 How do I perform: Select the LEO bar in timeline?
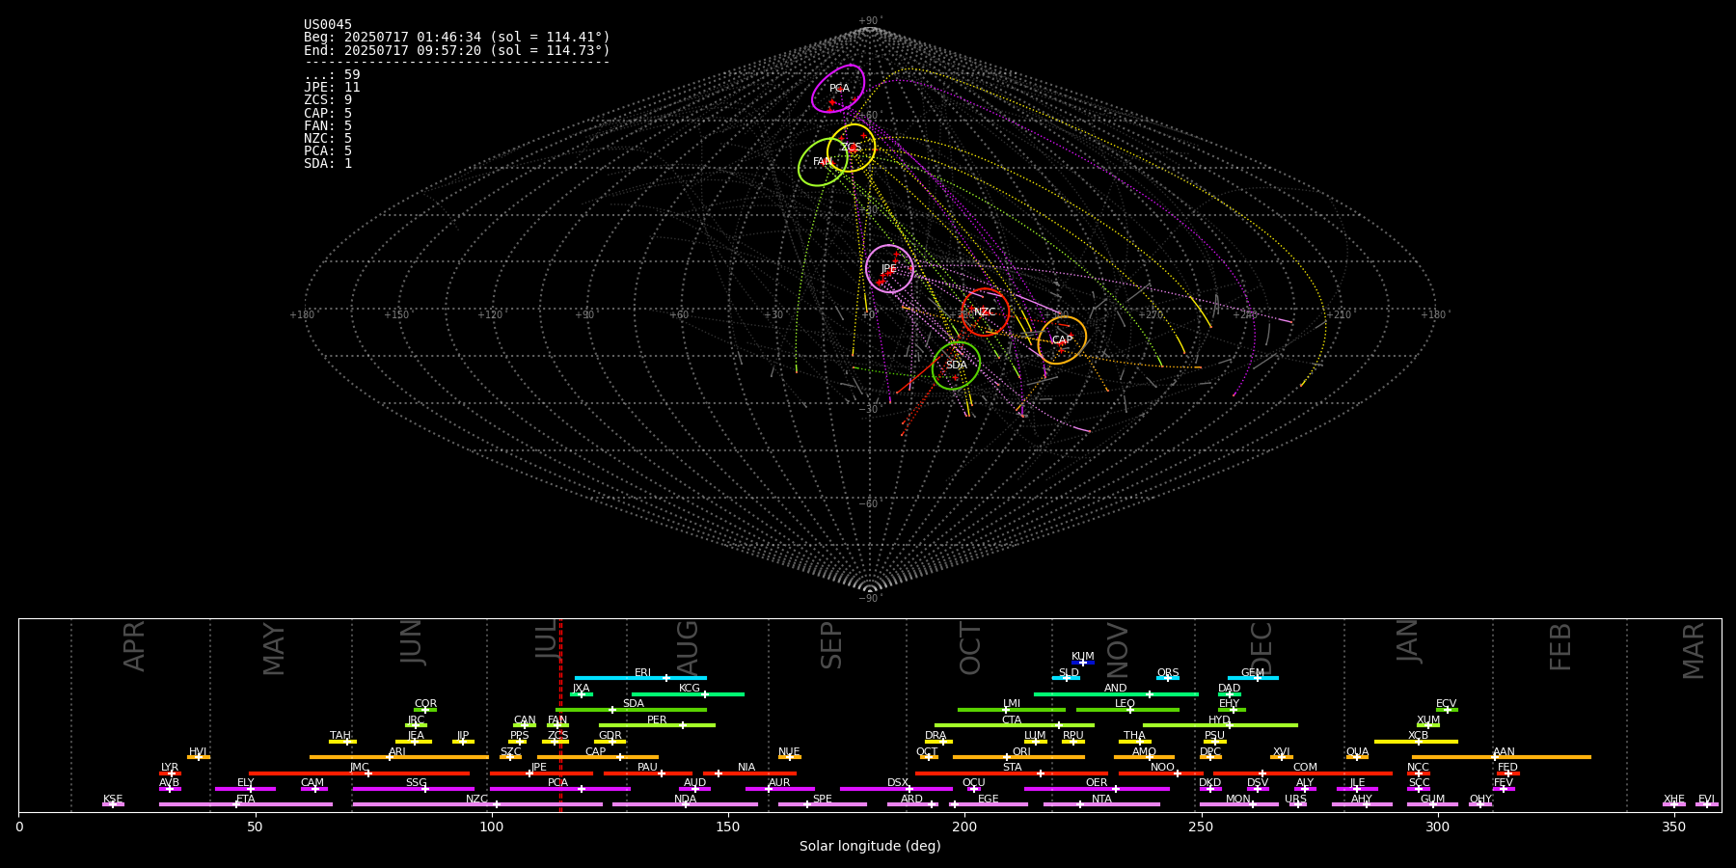[x=1127, y=710]
